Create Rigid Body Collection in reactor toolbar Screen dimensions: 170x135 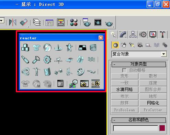coord(25,48)
